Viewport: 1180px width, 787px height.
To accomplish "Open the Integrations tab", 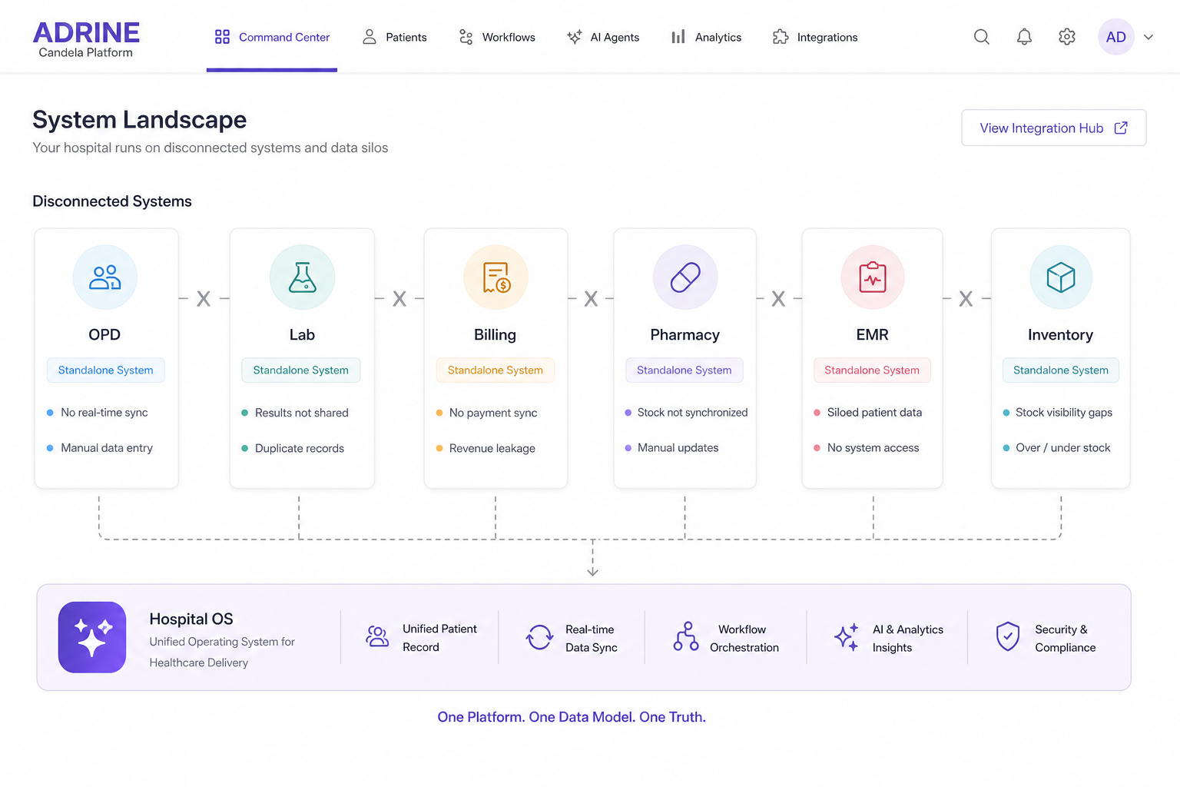I will (814, 37).
